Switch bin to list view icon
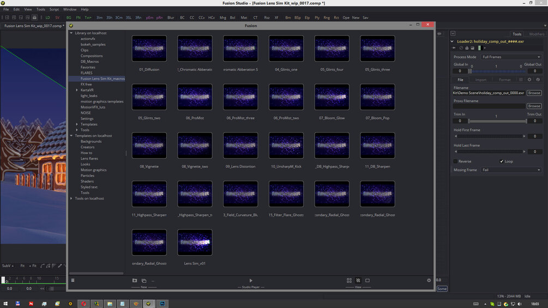Image resolution: width=548 pixels, height=308 pixels. [368, 280]
